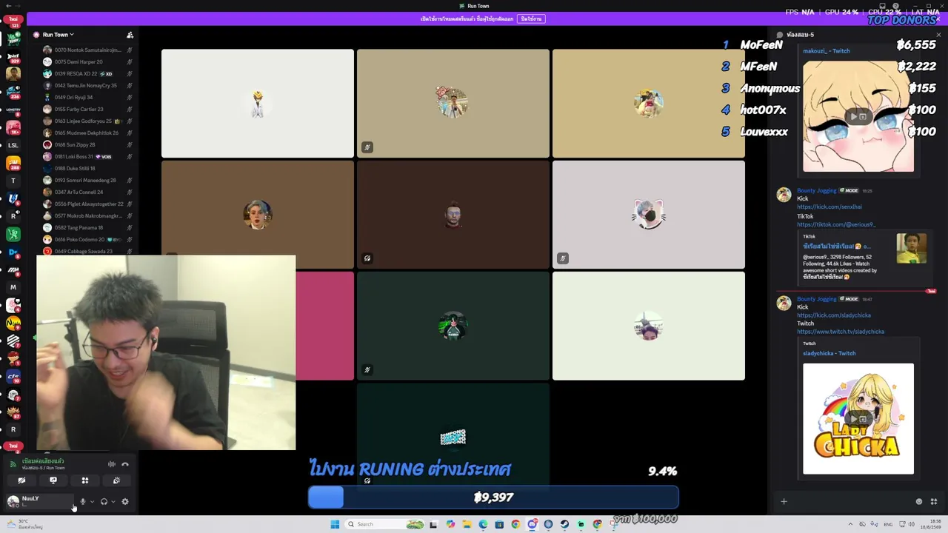Invite people to the Run Town channel
Screen dimensions: 948x533
(x=130, y=35)
